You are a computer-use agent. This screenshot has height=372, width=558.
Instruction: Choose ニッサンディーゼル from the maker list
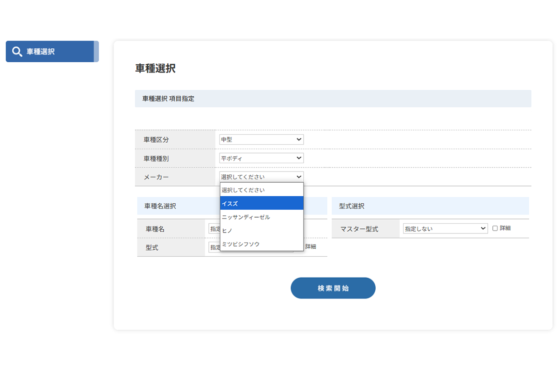click(x=261, y=217)
